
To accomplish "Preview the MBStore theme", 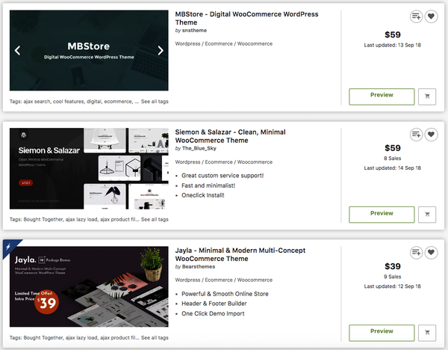I will (x=382, y=96).
